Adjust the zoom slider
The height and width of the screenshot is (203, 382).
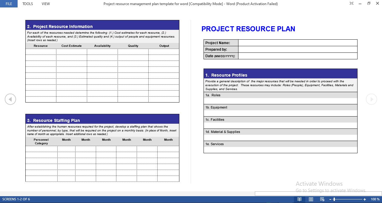coord(334,199)
